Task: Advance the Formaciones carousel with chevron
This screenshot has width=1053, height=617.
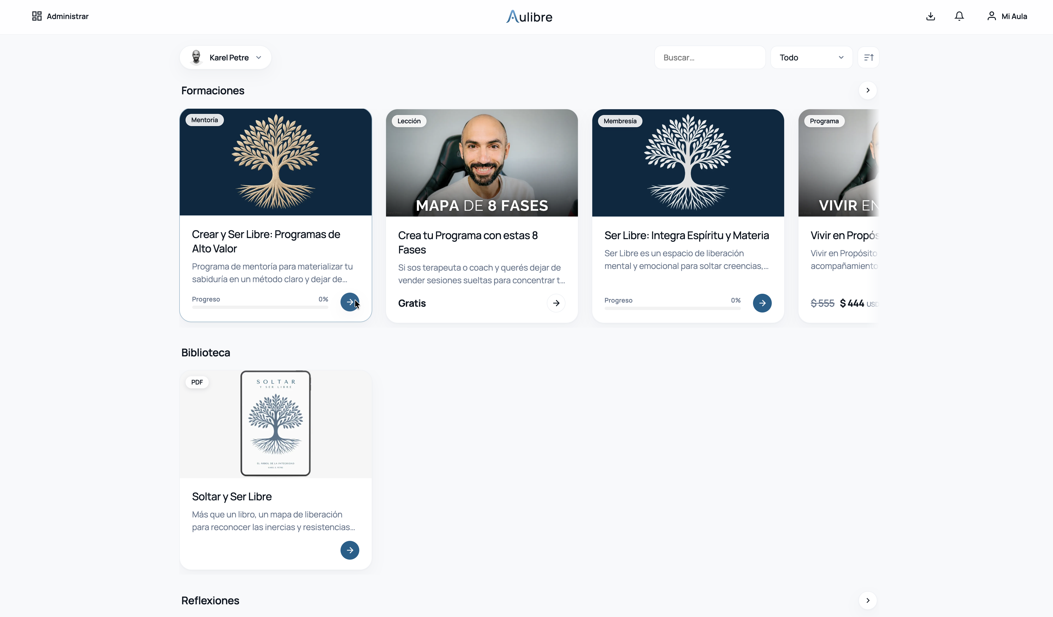Action: [x=868, y=90]
